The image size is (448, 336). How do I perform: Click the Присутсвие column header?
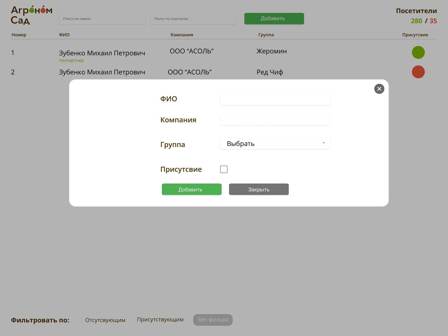pos(415,35)
